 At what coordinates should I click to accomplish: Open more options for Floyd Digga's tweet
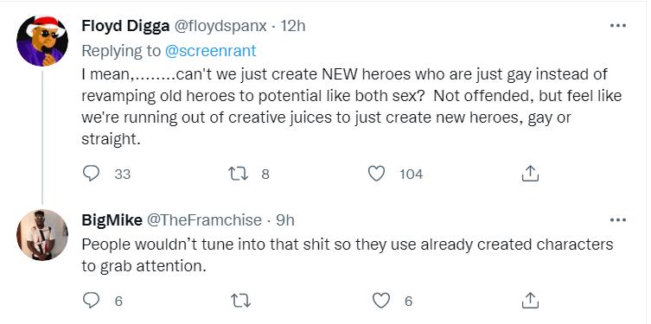coord(618,26)
